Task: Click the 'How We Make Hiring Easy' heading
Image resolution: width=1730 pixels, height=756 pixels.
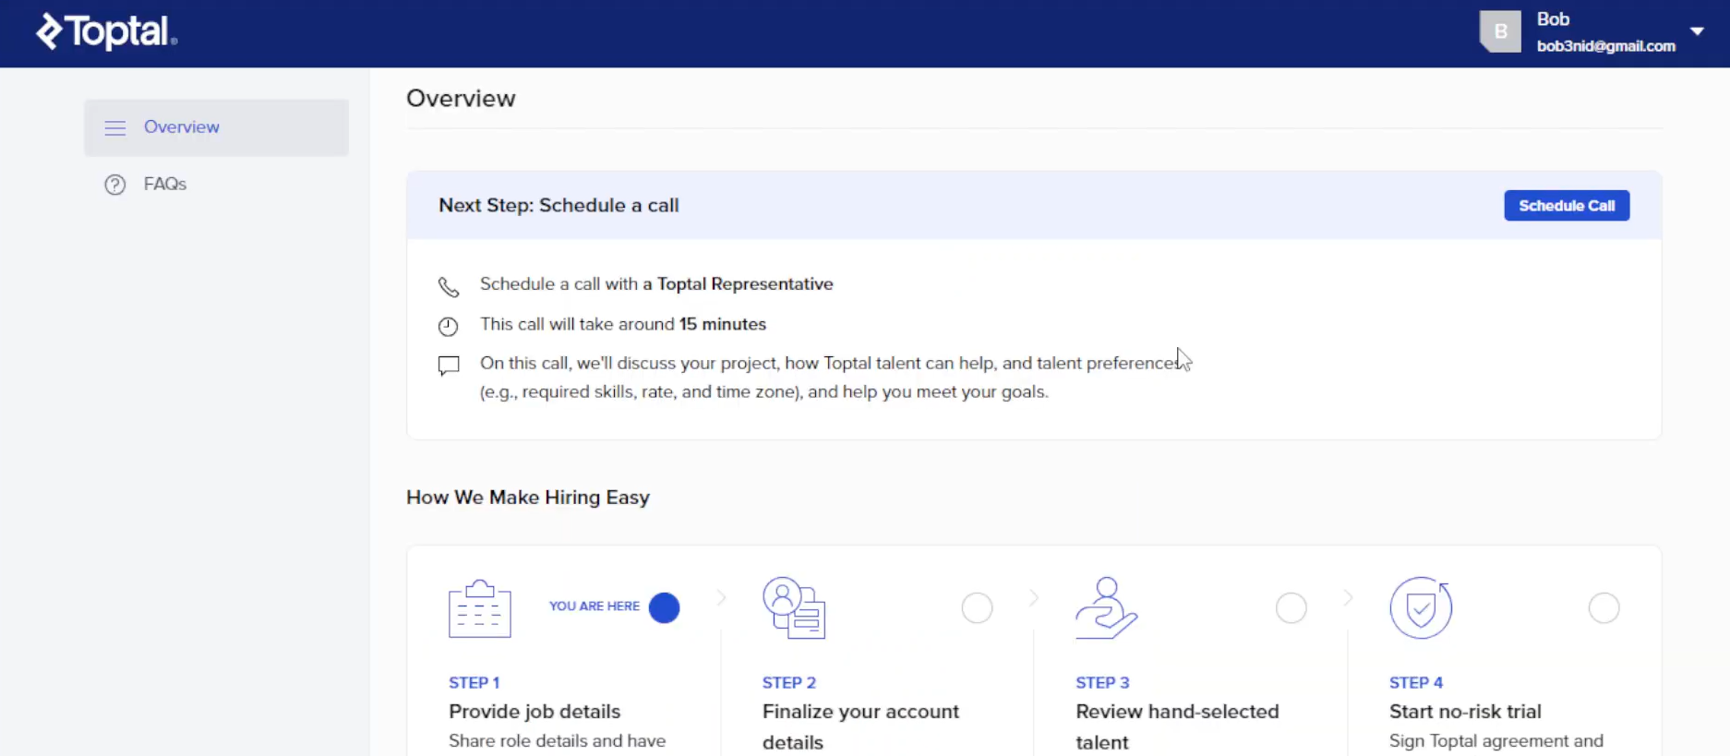Action: click(528, 498)
